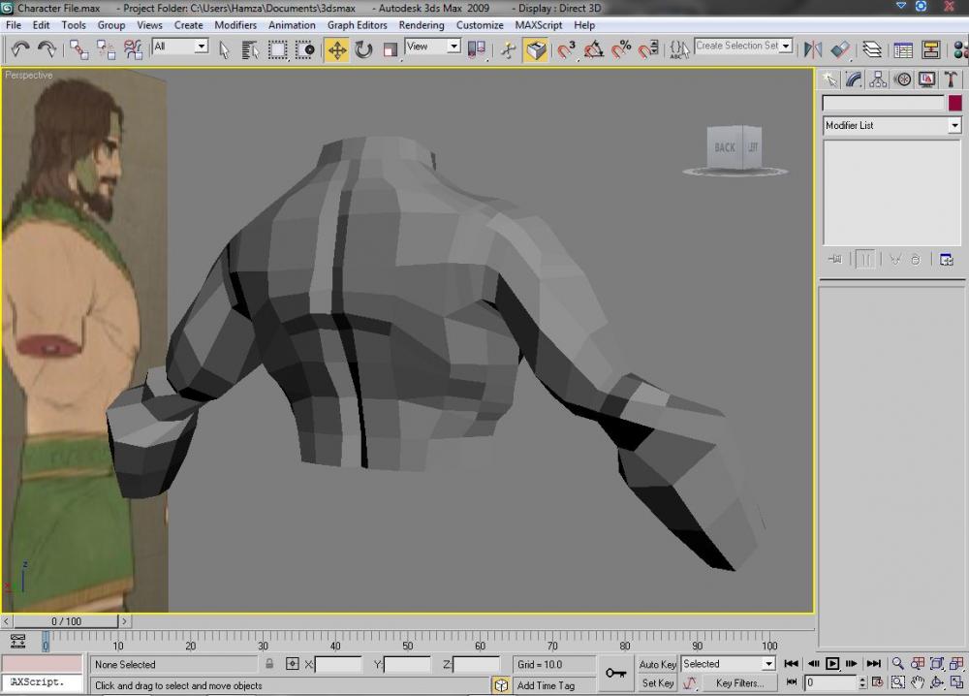Image resolution: width=969 pixels, height=696 pixels.
Task: Select the Pan View hand tool
Action: pyautogui.click(x=917, y=683)
